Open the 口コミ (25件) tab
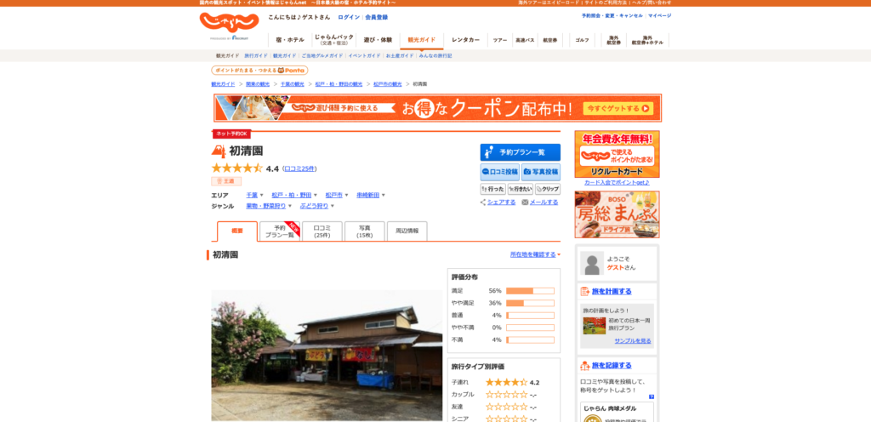Screen dimensions: 871x422 click(x=322, y=231)
